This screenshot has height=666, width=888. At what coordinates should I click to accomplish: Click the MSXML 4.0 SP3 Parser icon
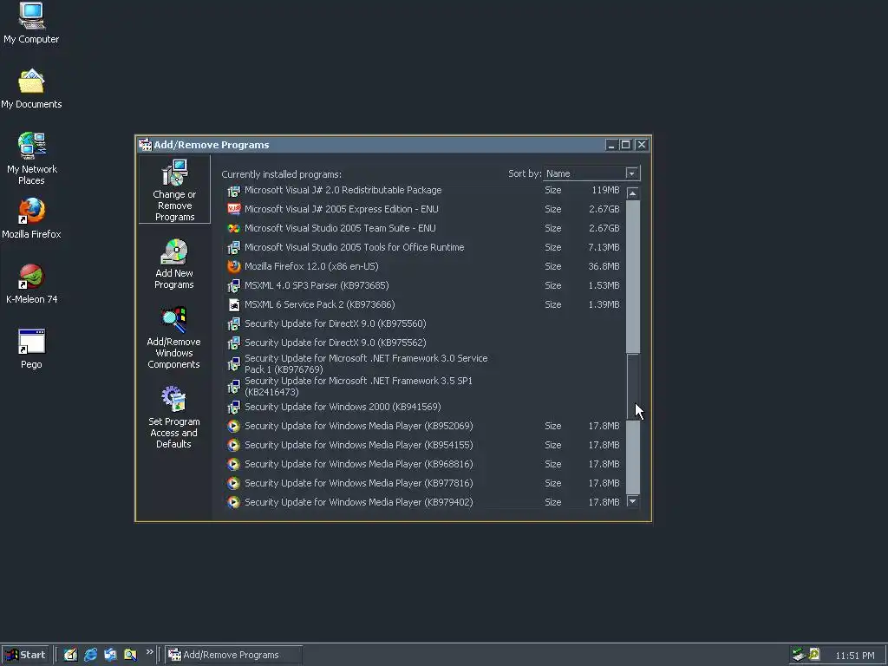coord(233,285)
